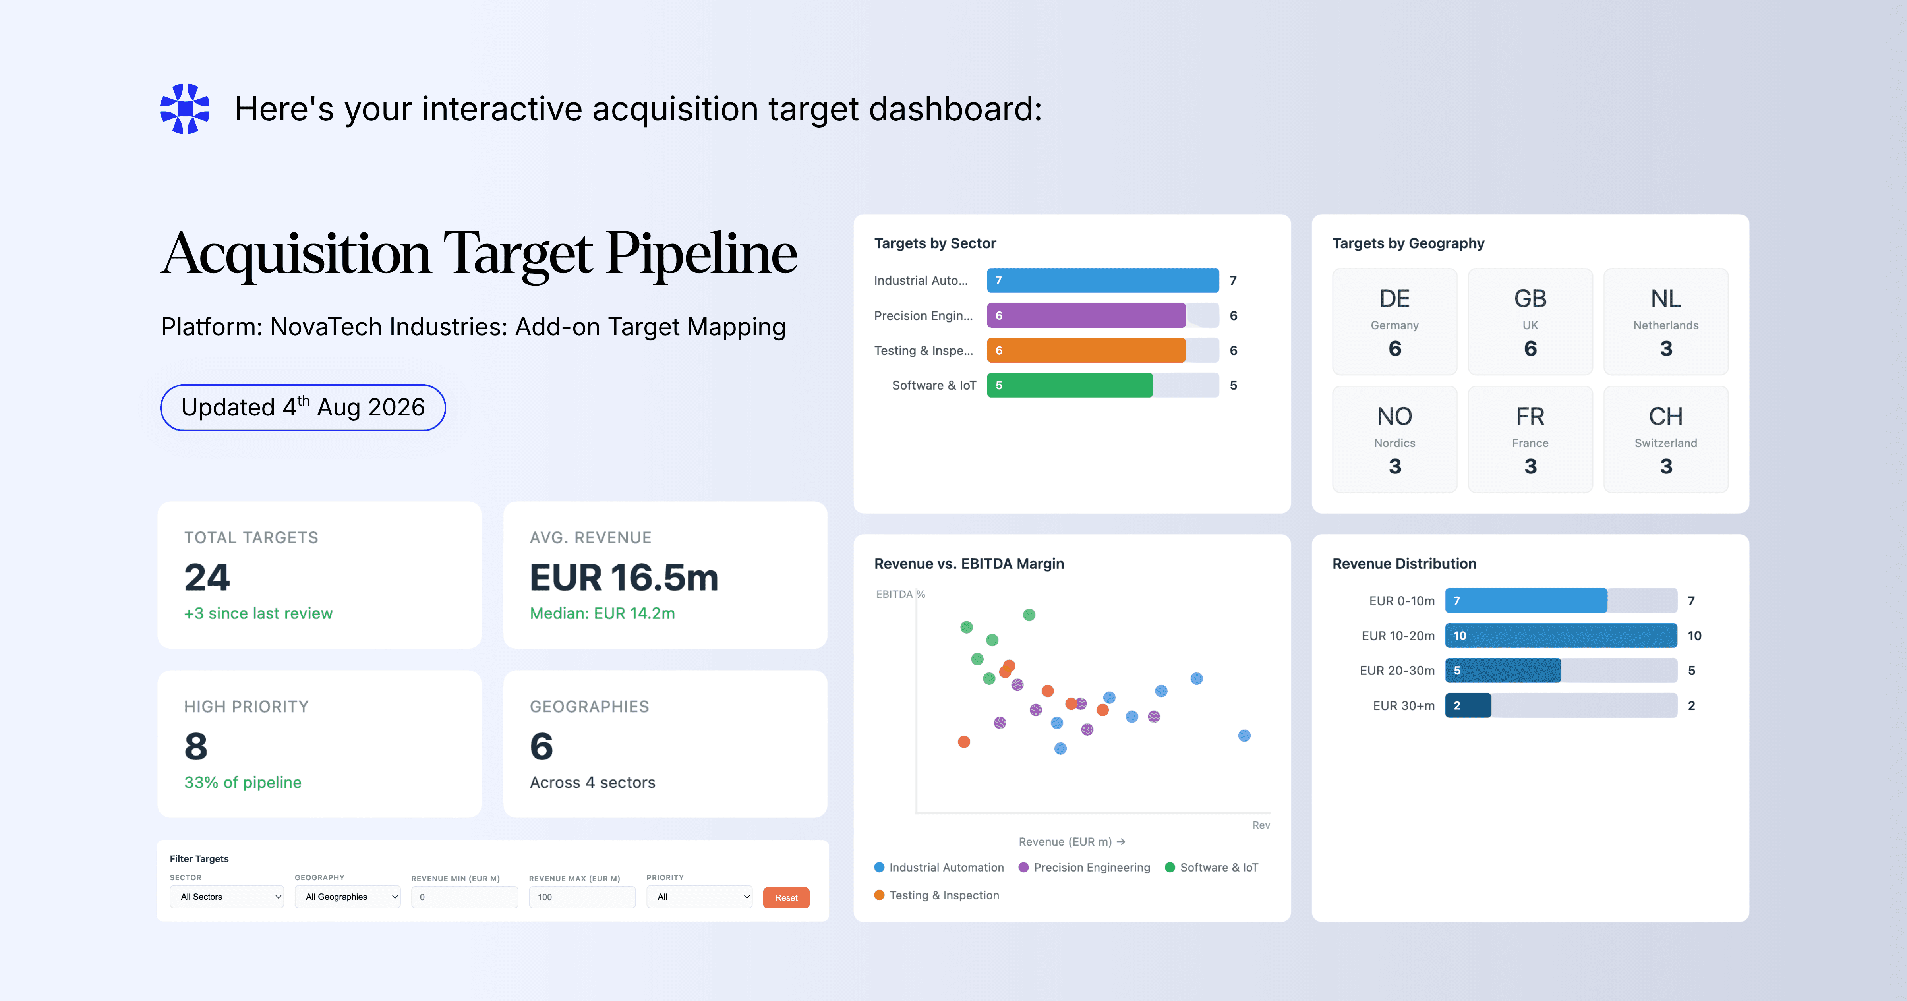Select the NL Netherlands geography tile

pyautogui.click(x=1666, y=322)
